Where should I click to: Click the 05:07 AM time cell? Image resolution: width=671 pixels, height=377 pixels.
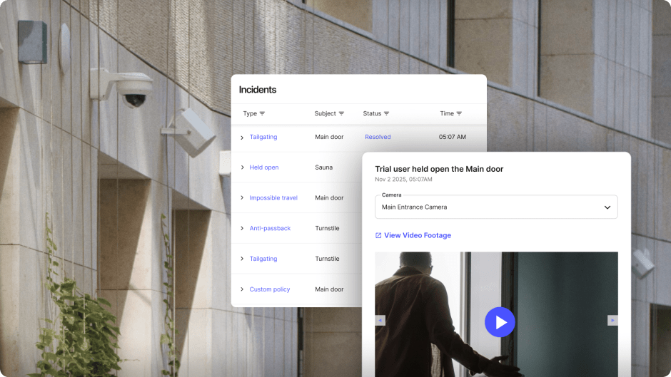coord(453,137)
